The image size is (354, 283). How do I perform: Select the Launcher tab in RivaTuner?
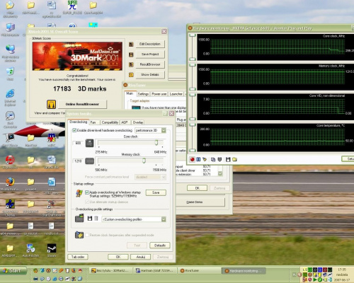176,94
